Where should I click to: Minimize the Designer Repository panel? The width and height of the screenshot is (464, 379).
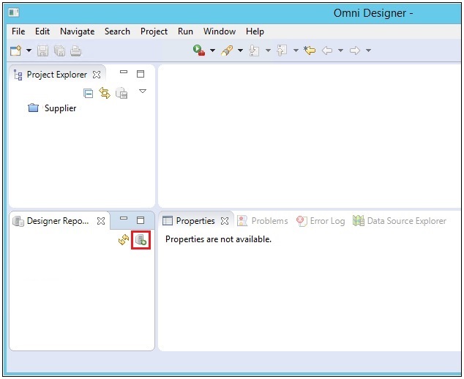(x=124, y=218)
